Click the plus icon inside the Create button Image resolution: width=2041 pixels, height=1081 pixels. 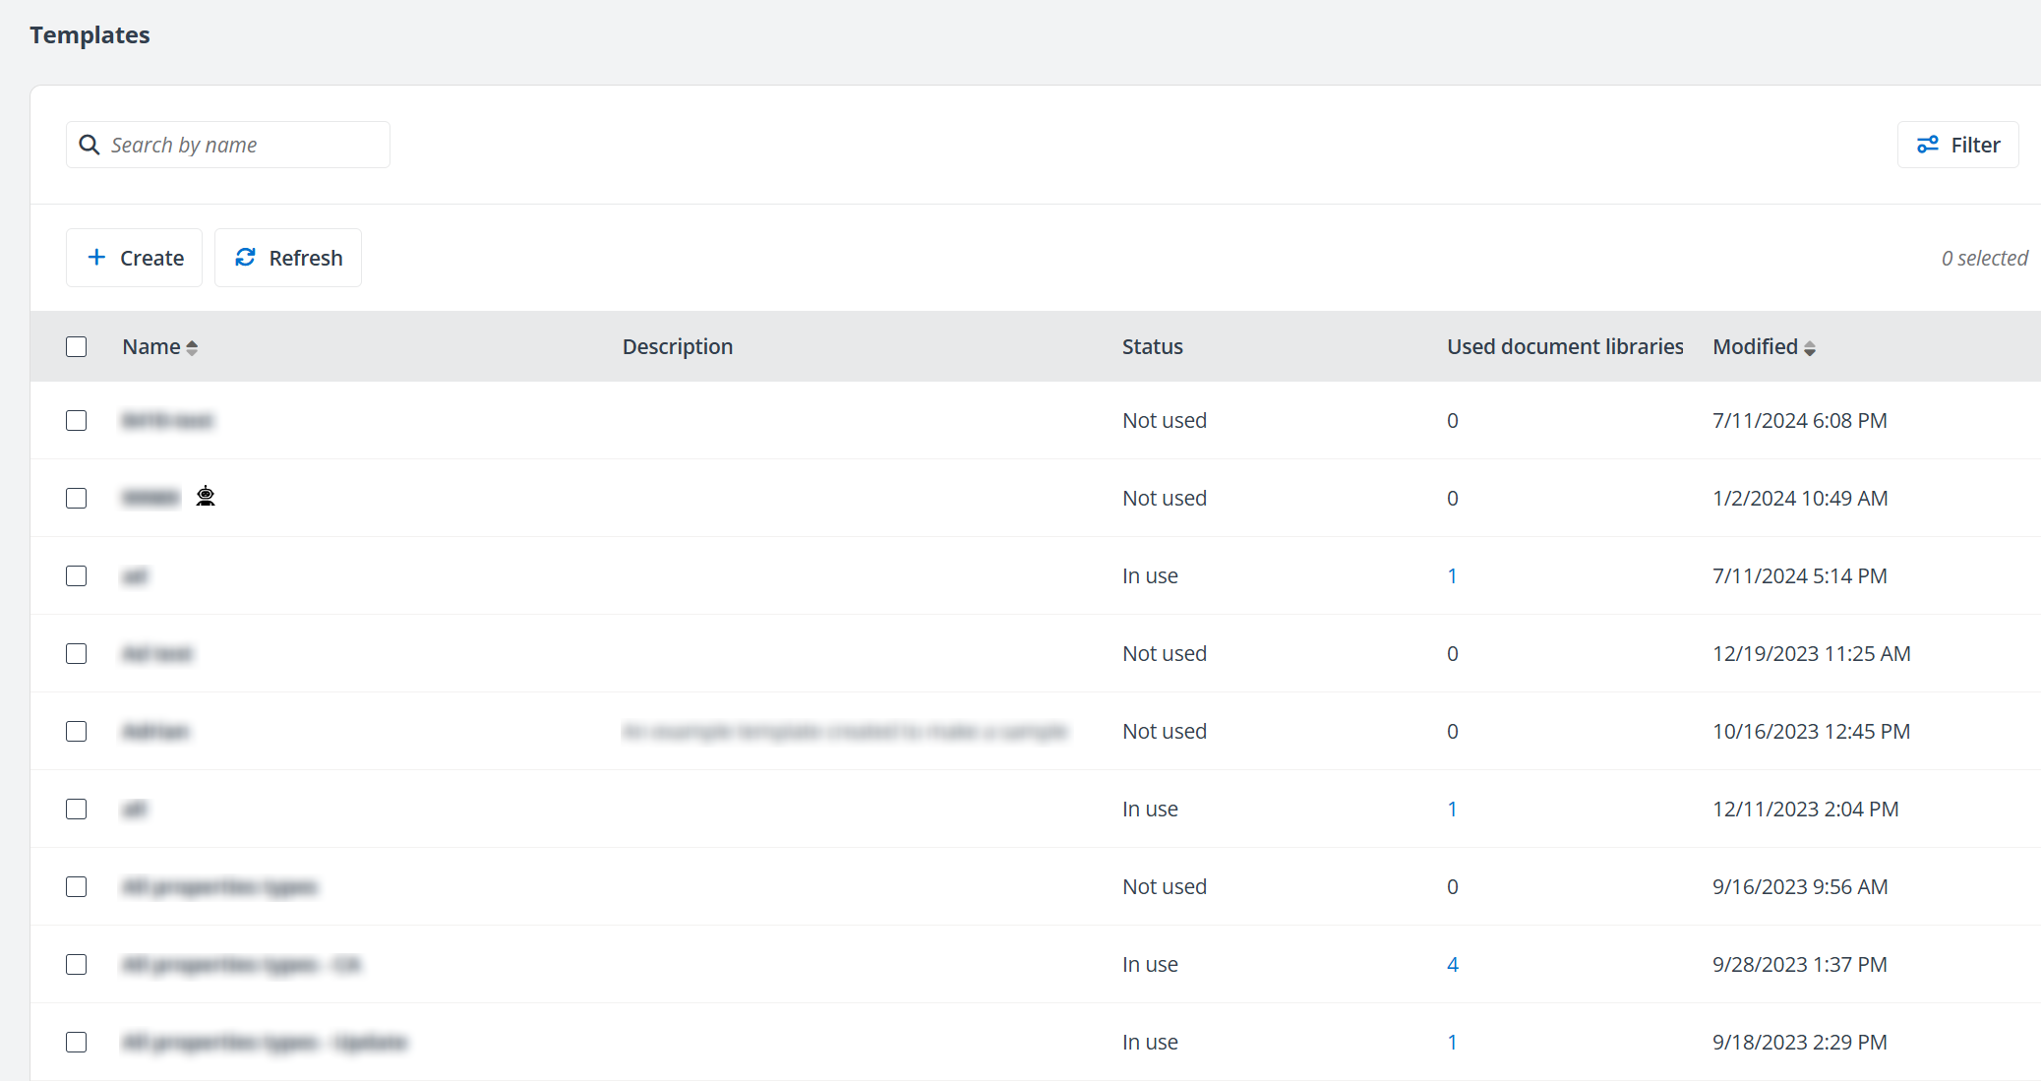pyautogui.click(x=95, y=257)
